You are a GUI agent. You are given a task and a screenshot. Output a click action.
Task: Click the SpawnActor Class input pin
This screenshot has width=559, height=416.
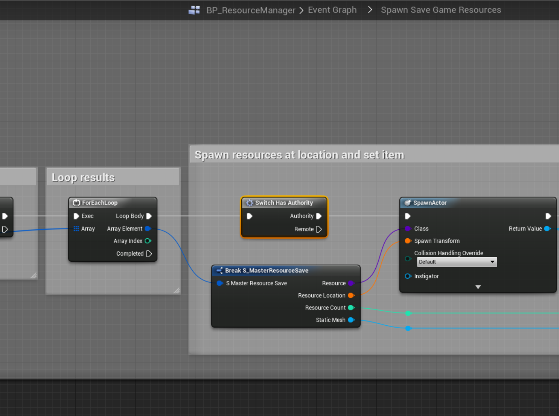coord(408,229)
